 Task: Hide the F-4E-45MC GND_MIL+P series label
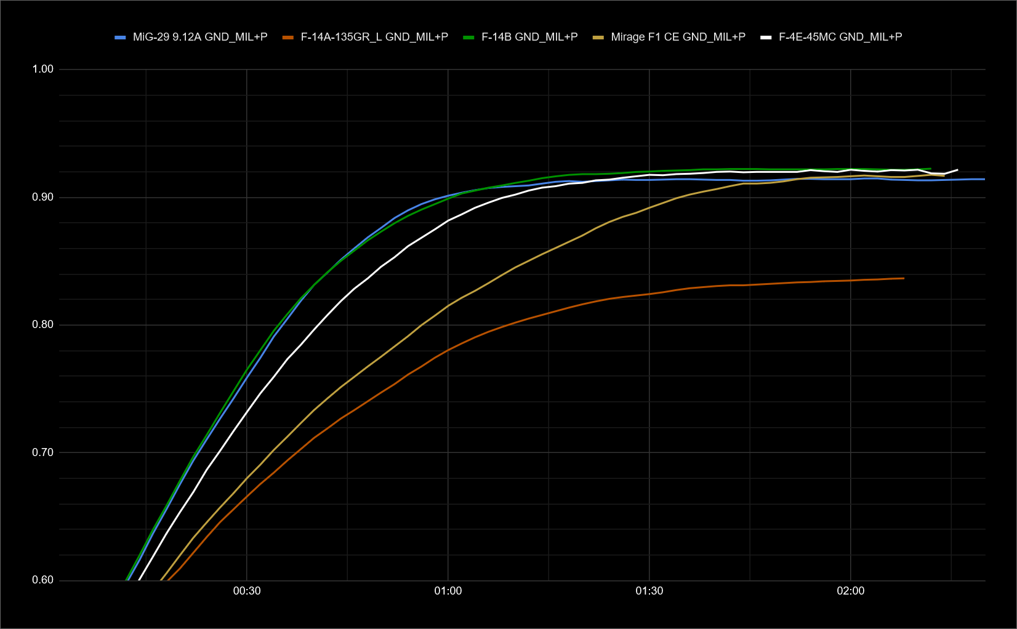click(840, 37)
